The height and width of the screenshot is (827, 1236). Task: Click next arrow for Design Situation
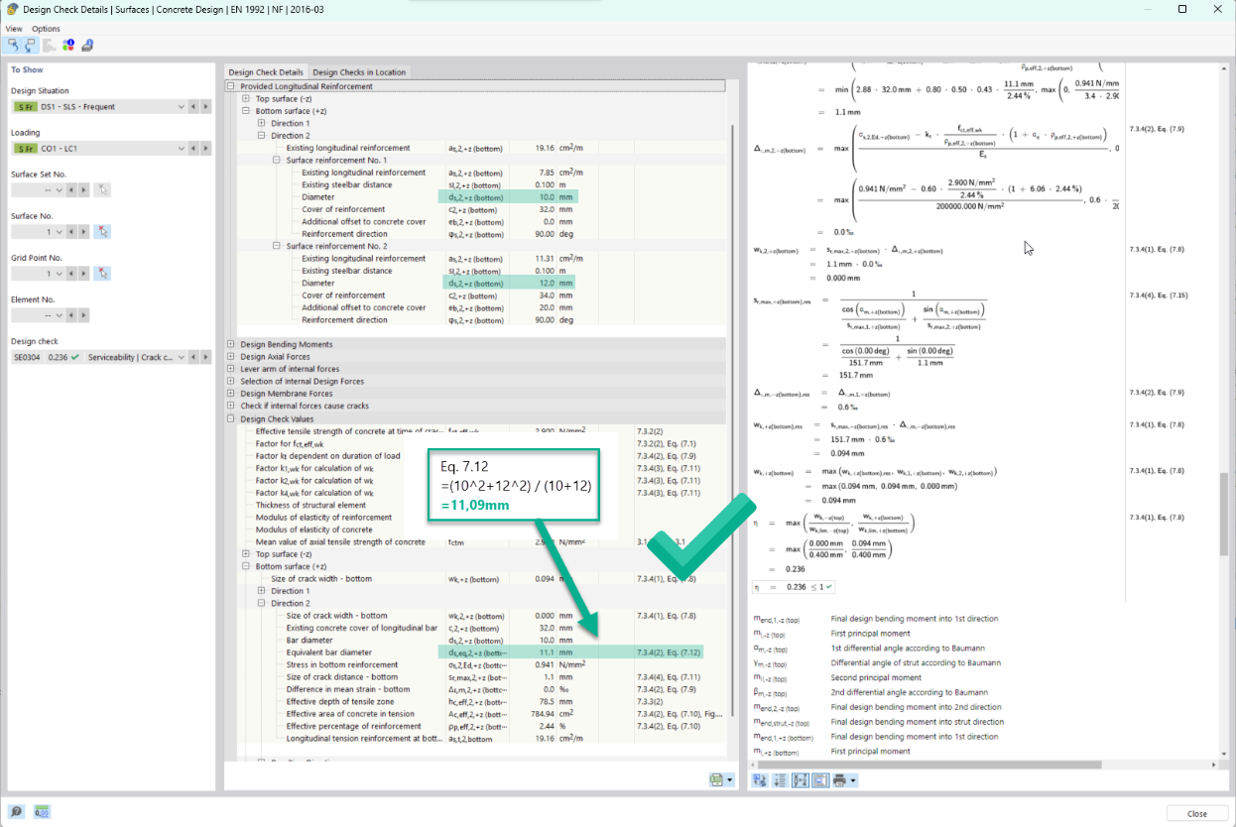click(205, 106)
